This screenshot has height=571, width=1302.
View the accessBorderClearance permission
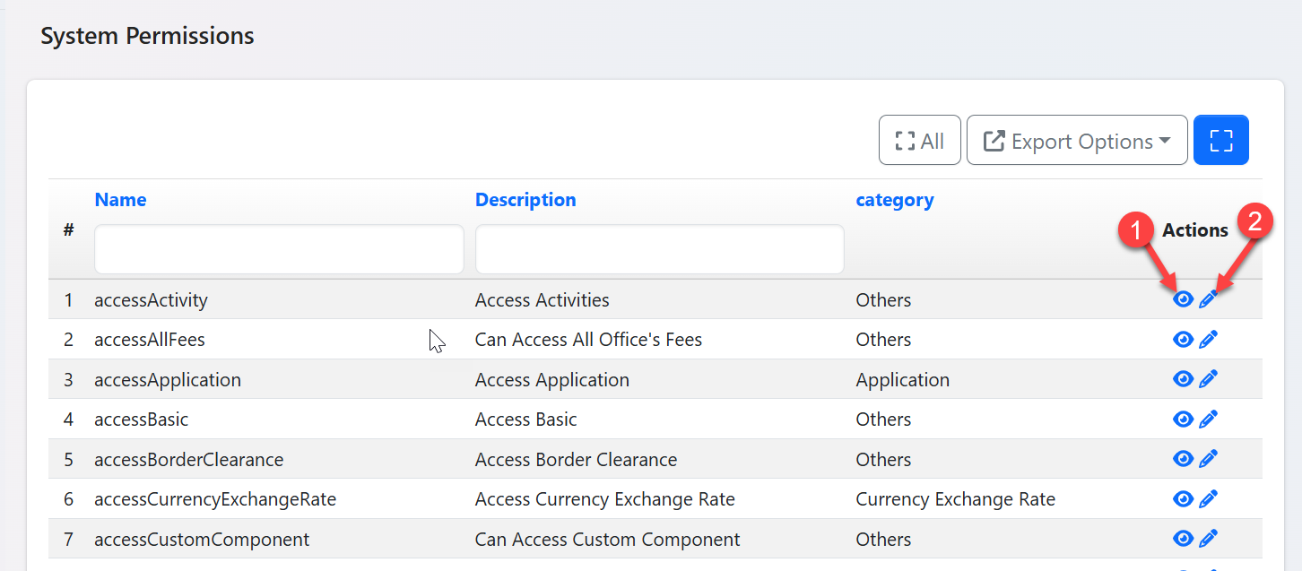pos(1183,459)
